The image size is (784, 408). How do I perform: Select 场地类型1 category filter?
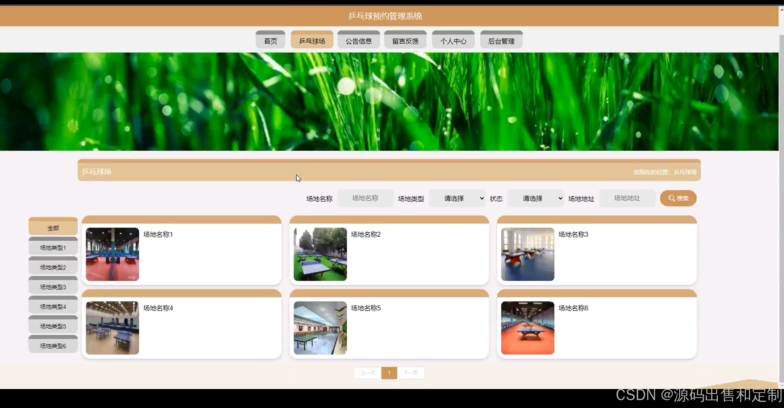tap(53, 247)
